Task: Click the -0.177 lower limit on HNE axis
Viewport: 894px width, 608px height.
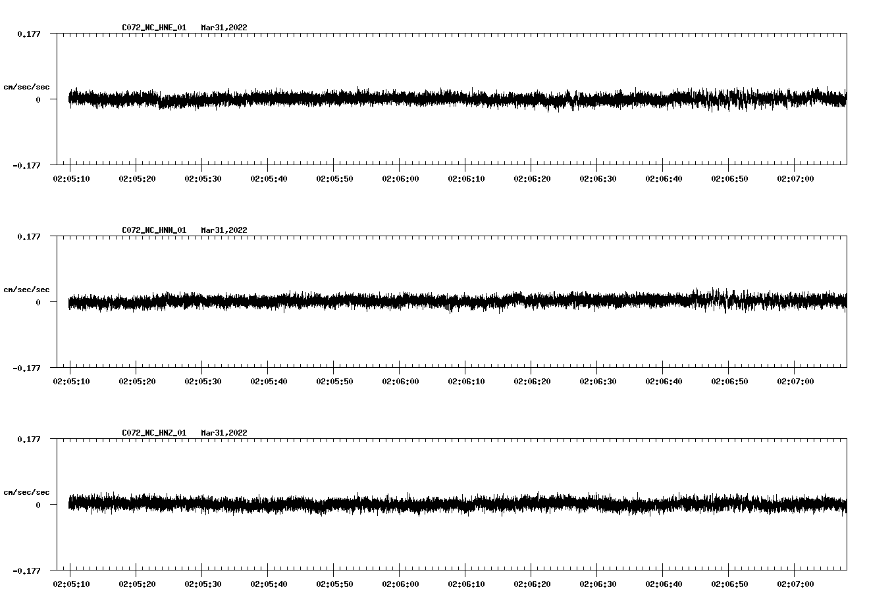Action: (x=26, y=165)
